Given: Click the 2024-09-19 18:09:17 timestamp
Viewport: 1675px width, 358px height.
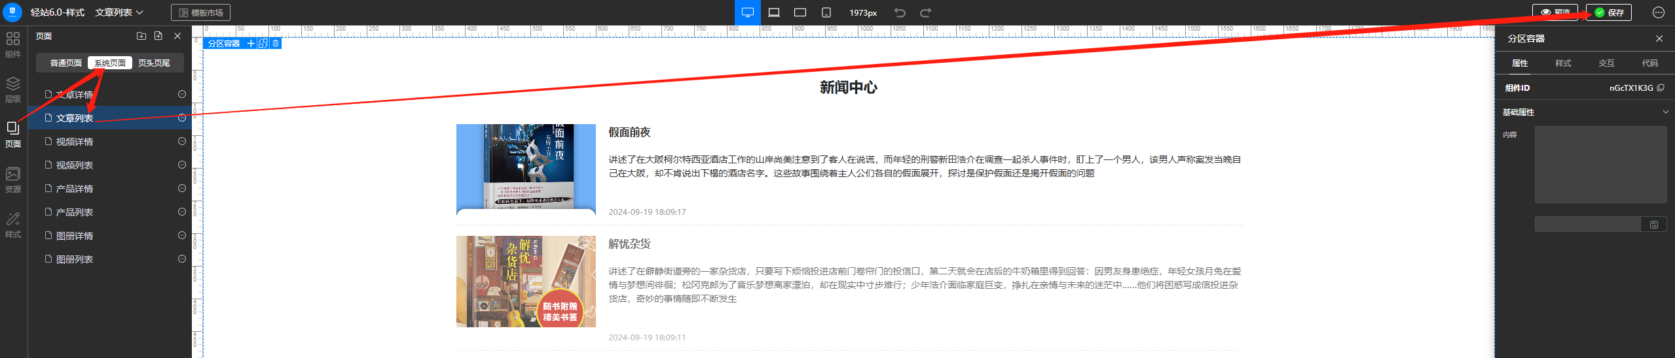Looking at the screenshot, I should click(x=647, y=212).
